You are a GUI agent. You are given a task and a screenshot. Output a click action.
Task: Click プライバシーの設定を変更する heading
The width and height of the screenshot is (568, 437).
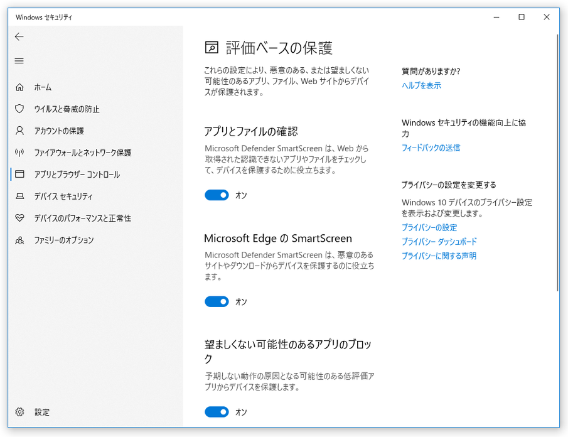[x=449, y=185]
